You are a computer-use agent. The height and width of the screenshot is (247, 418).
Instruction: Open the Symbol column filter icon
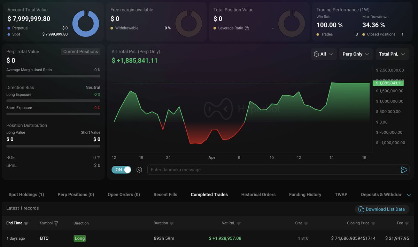[x=56, y=223]
